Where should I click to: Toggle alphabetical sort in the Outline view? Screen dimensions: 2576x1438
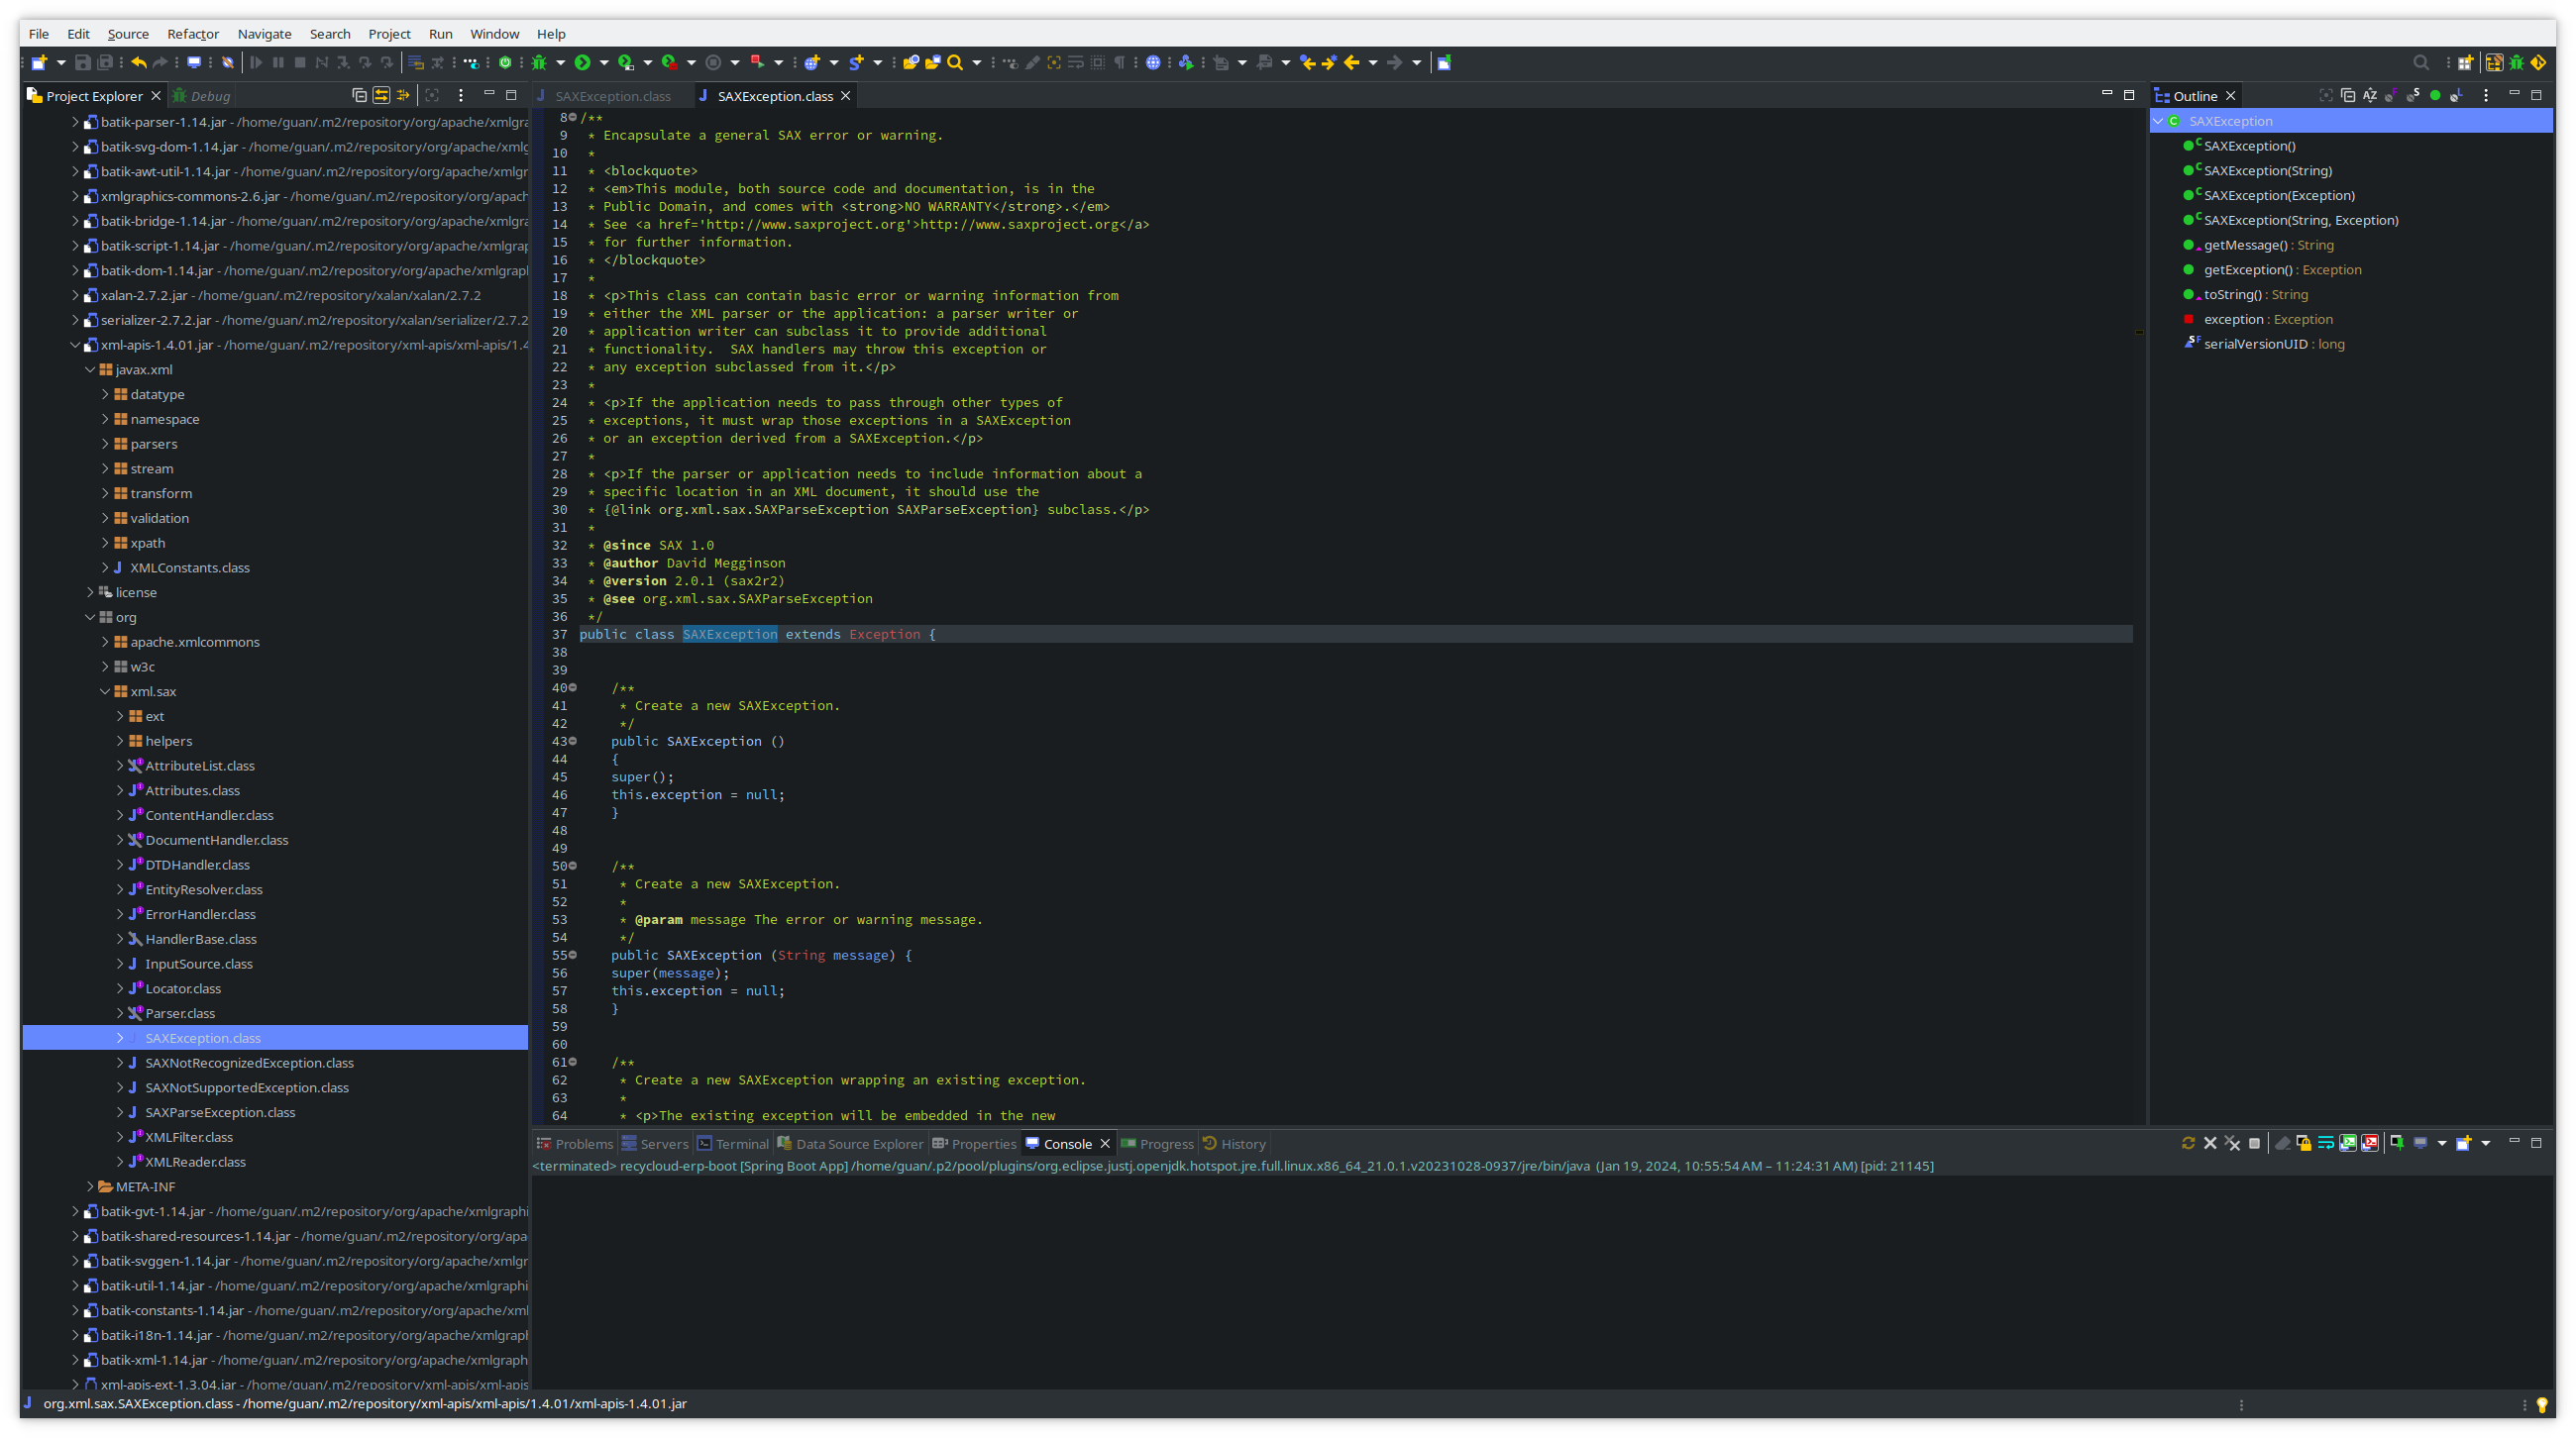[2371, 95]
